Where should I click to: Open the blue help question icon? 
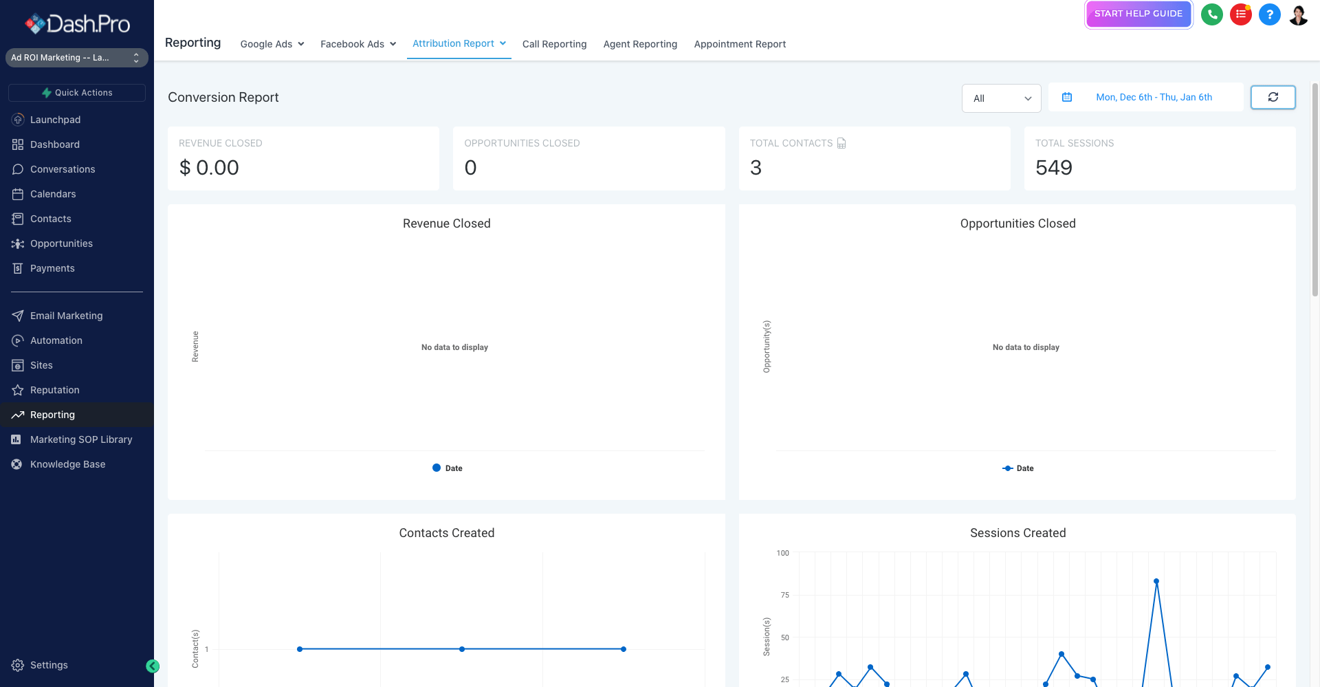click(x=1269, y=14)
